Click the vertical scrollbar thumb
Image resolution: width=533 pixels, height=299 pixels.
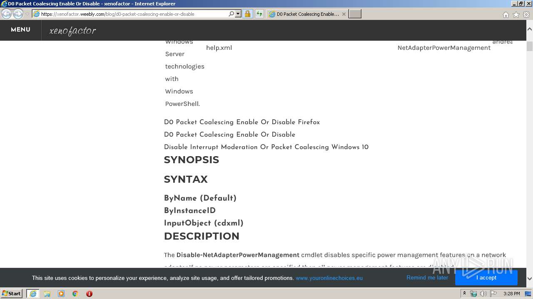pyautogui.click(x=530, y=46)
